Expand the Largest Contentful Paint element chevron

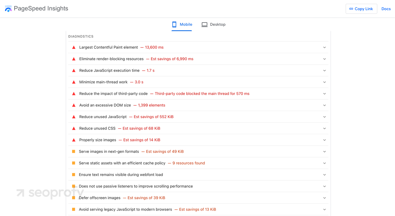(x=325, y=47)
